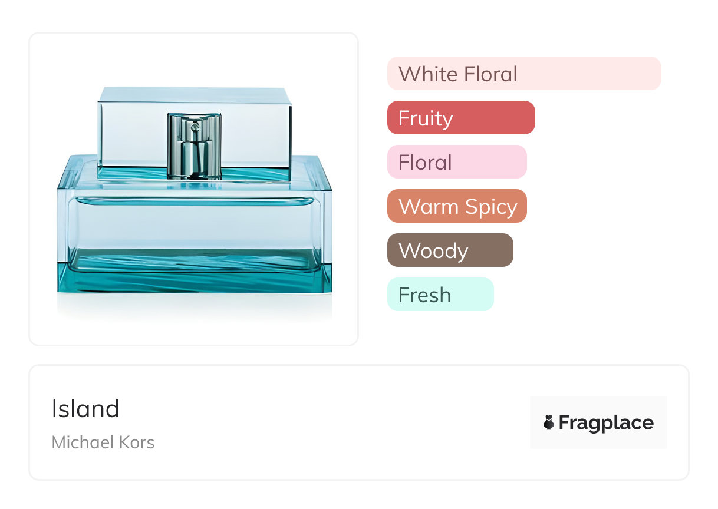The width and height of the screenshot is (718, 509).
Task: Select the White Floral accord tag
Action: point(458,74)
